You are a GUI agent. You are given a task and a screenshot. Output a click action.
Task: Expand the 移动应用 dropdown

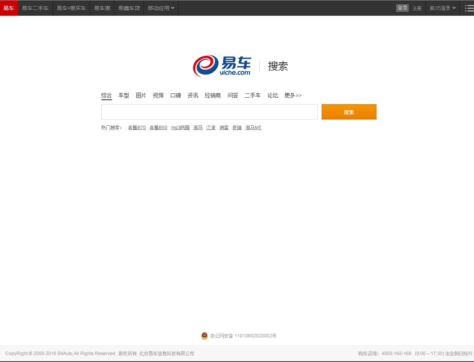click(161, 8)
